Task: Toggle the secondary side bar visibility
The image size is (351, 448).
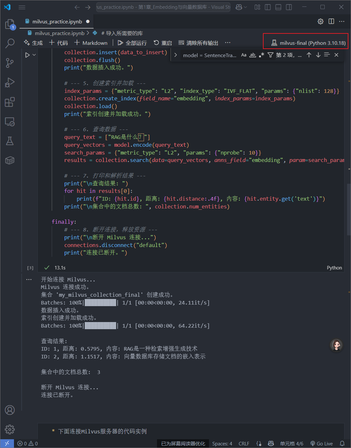Action: (x=289, y=7)
